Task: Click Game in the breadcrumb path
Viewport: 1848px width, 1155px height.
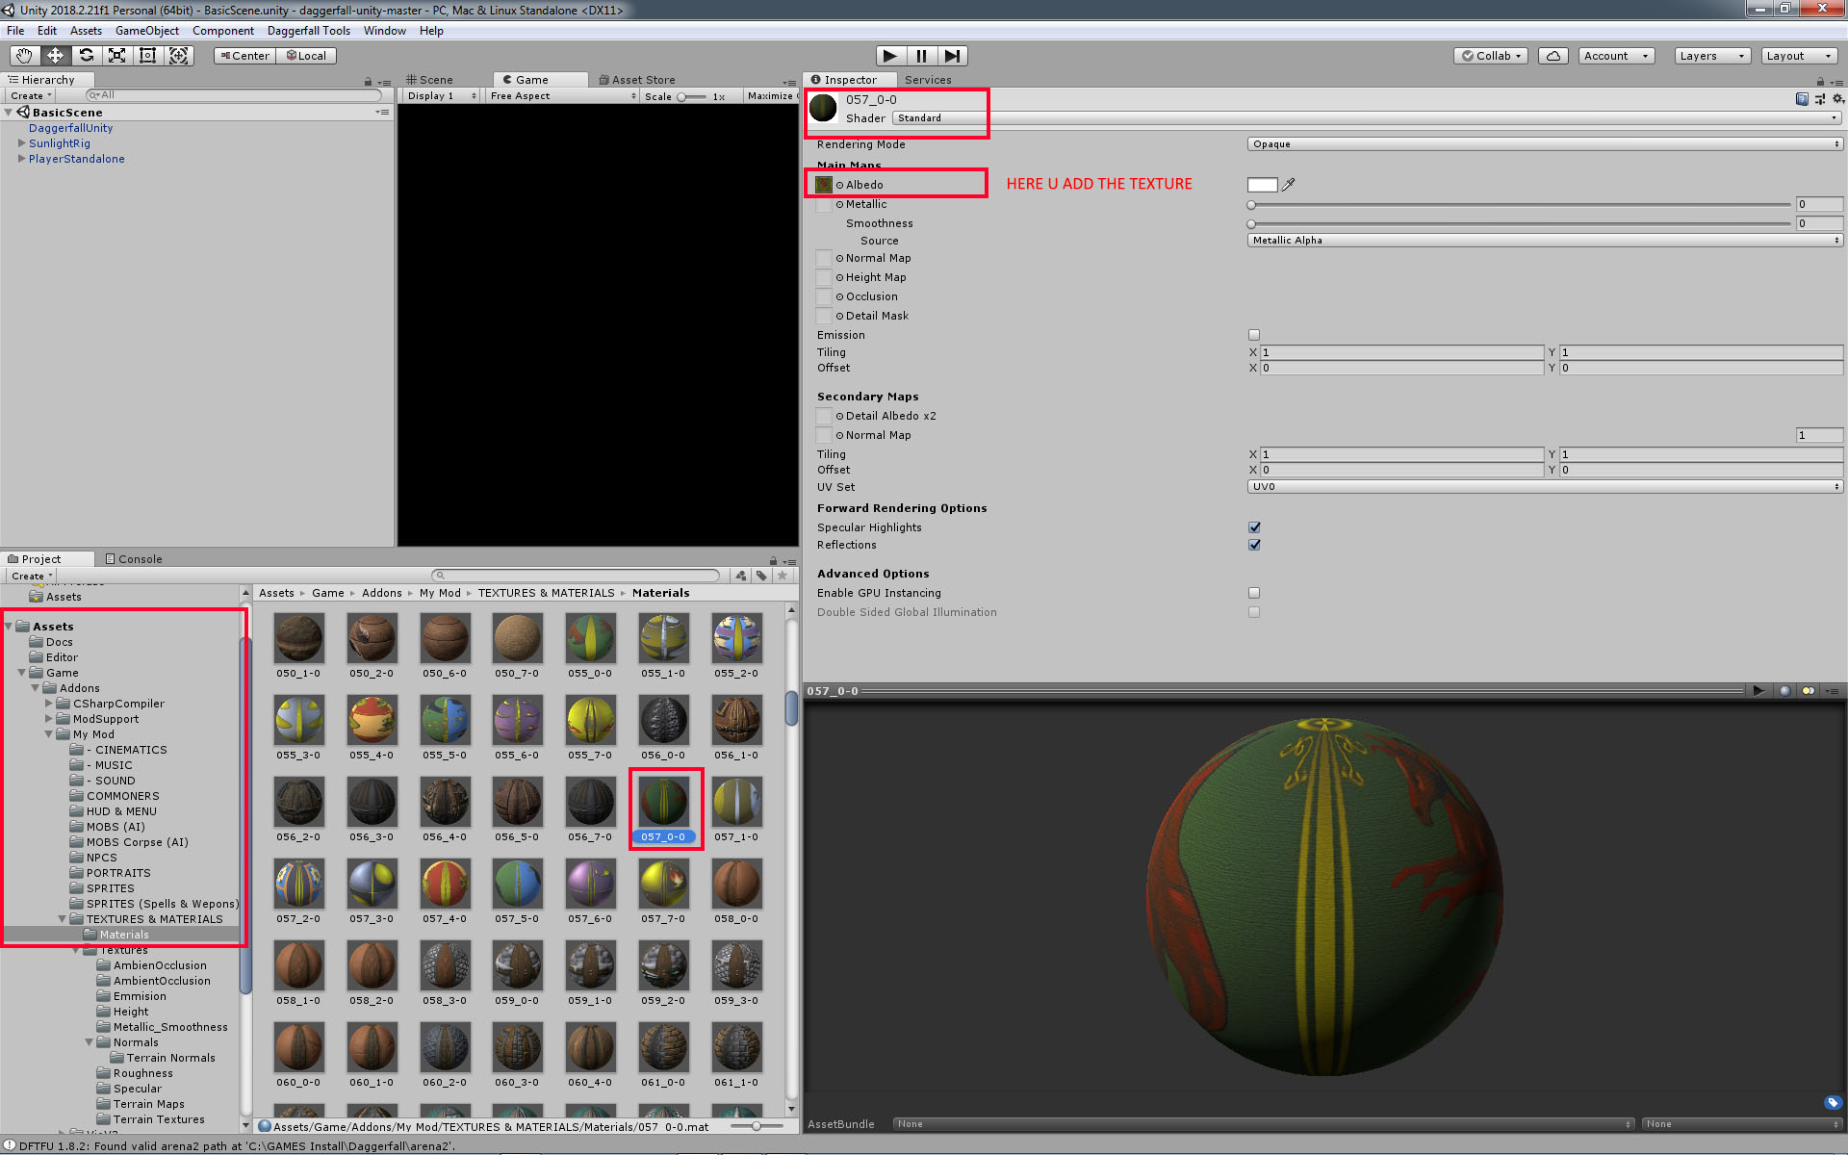Action: pos(327,593)
